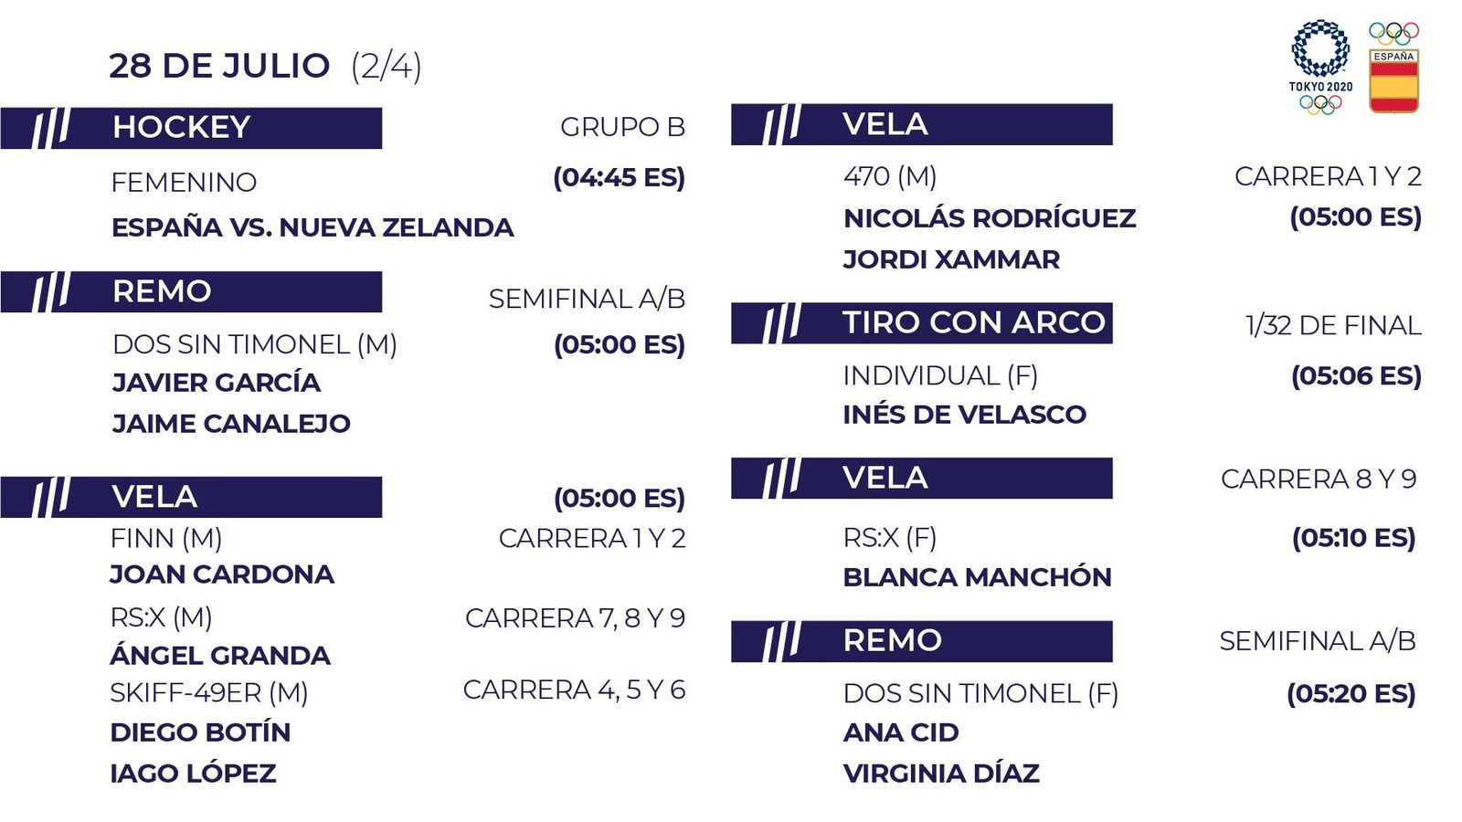
Task: Click the España Olympic Committee emblem
Action: (x=1393, y=68)
